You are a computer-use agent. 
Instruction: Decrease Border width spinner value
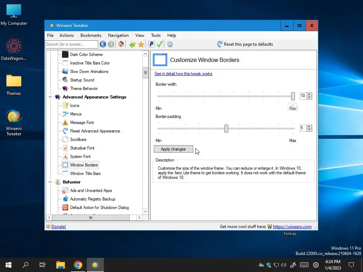point(309,97)
